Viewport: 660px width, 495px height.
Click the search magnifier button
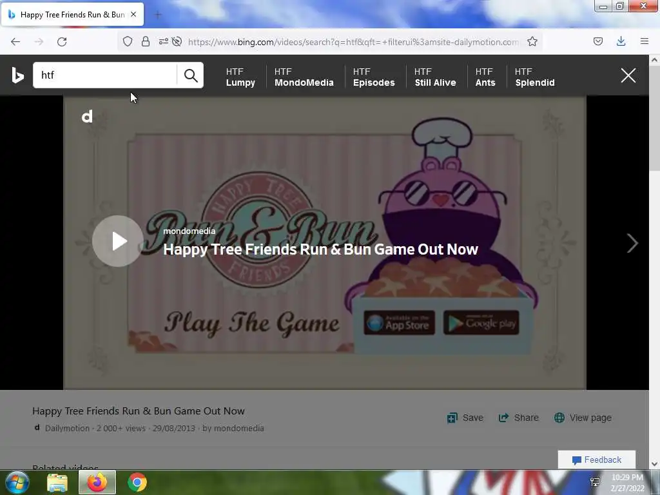[x=191, y=75]
